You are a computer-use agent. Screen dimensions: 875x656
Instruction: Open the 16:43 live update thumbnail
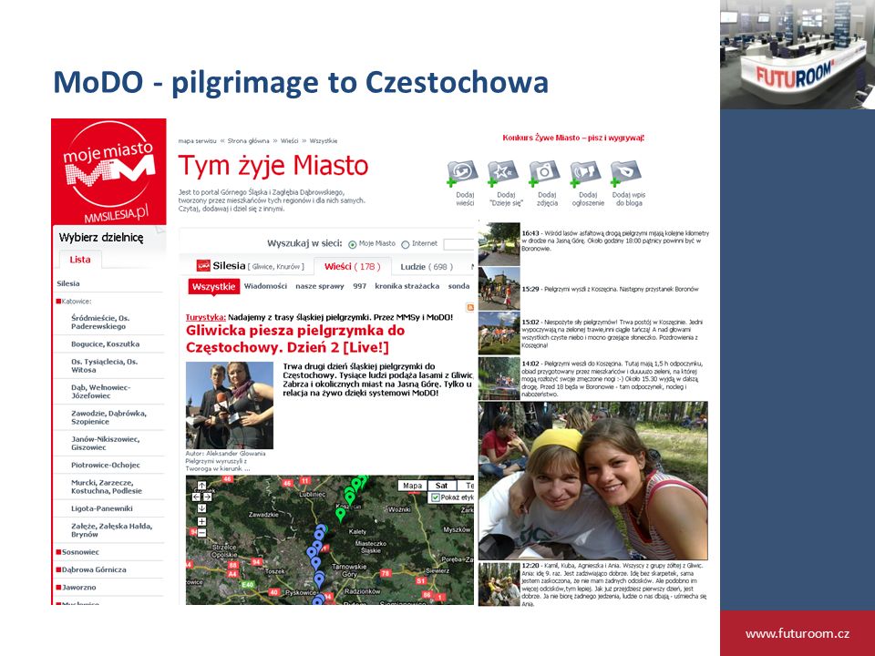[x=499, y=244]
